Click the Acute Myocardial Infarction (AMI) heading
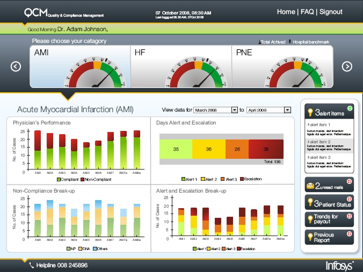This screenshot has height=272, width=363. 75,109
